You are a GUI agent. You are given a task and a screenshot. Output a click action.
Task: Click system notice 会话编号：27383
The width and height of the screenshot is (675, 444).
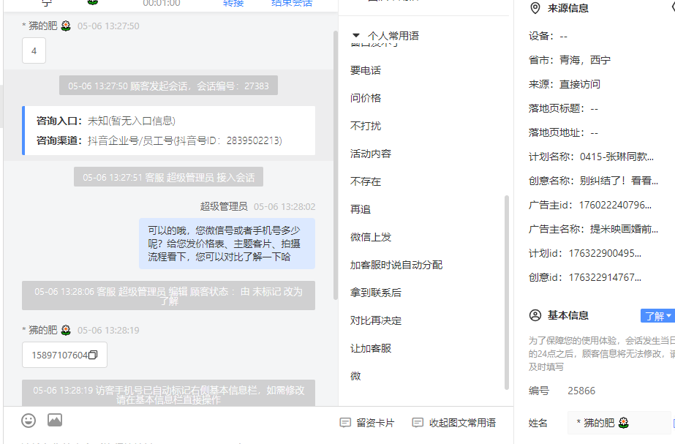(168, 86)
